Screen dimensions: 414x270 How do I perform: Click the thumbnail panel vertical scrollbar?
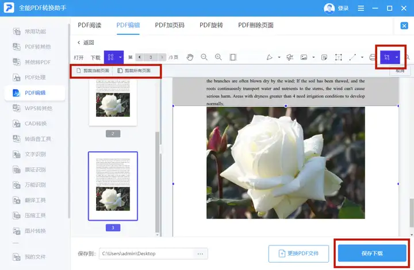pos(158,182)
